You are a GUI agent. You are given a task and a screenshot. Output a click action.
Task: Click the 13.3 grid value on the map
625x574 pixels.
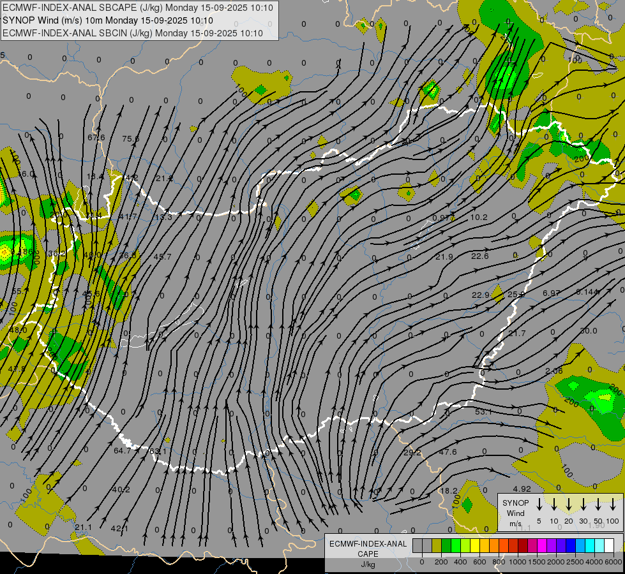click(x=163, y=217)
